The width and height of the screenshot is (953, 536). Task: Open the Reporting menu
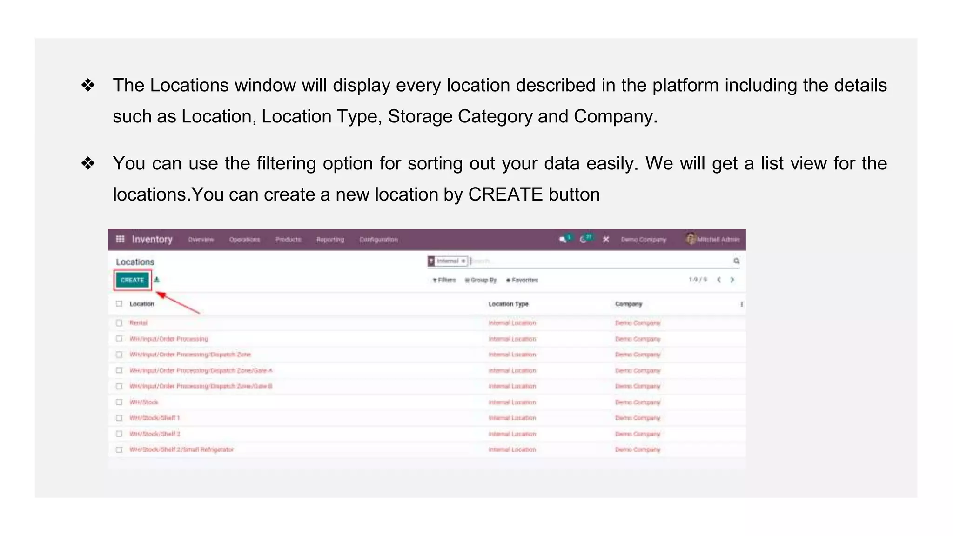[330, 240]
